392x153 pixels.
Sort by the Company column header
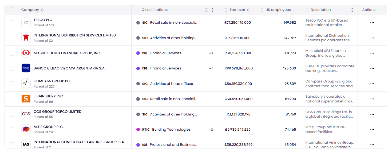pyautogui.click(x=33, y=10)
